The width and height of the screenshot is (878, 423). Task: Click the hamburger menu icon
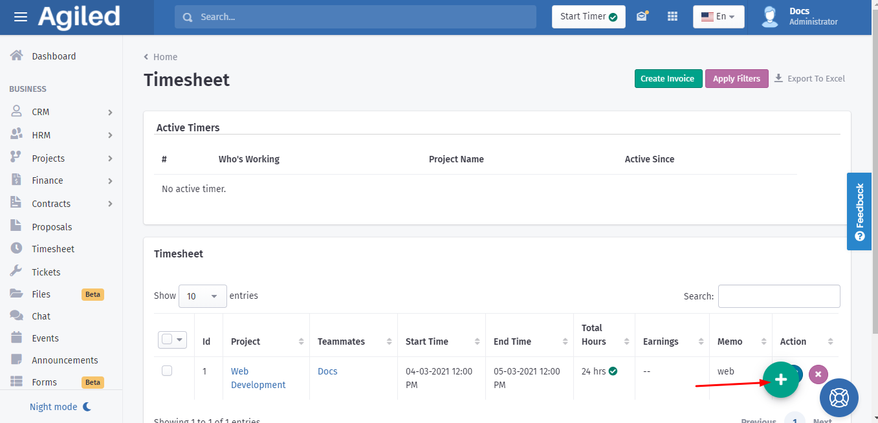pyautogui.click(x=21, y=17)
